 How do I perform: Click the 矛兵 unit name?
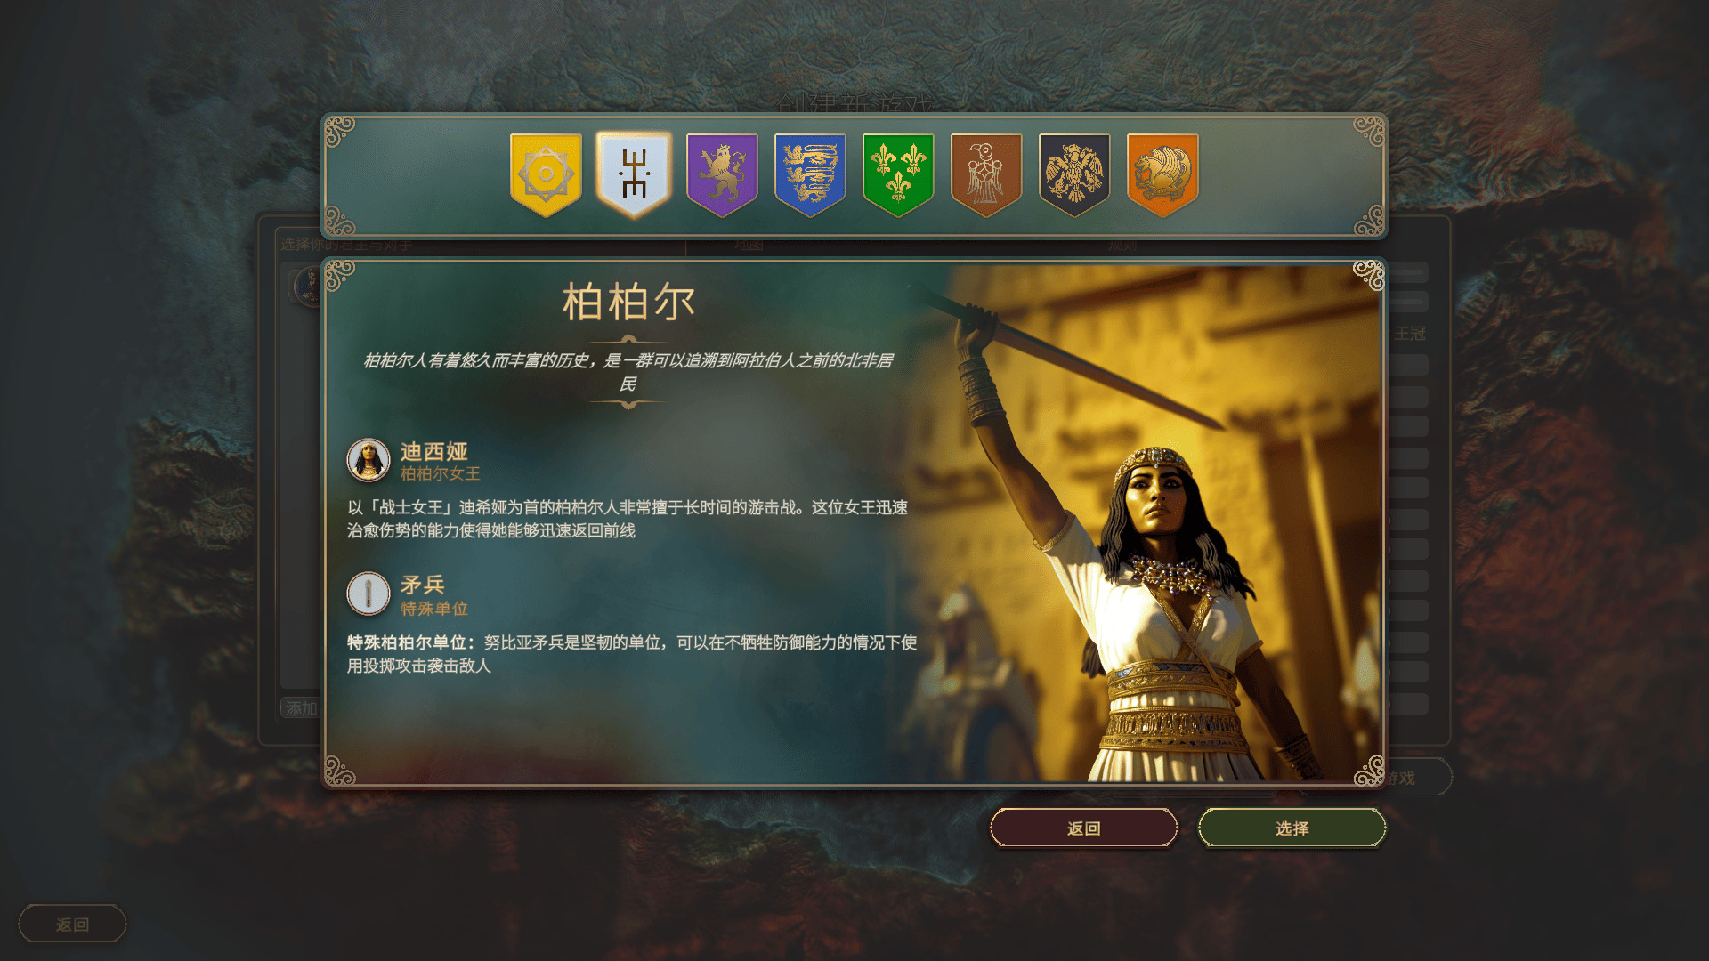point(423,585)
